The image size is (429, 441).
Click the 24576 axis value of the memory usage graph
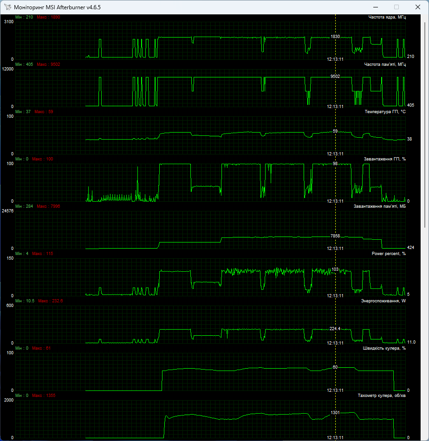7,211
